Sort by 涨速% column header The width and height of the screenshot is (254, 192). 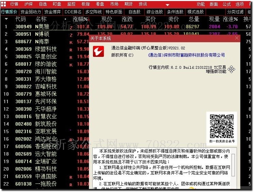[231, 19]
